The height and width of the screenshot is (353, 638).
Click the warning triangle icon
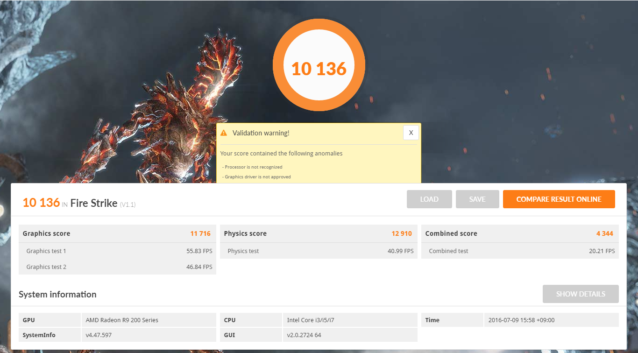tap(225, 133)
